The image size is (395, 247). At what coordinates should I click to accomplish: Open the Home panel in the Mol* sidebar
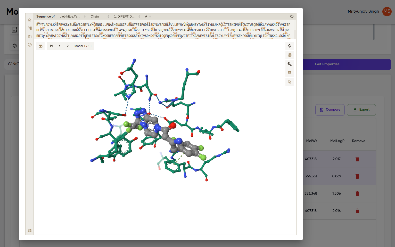30,20
